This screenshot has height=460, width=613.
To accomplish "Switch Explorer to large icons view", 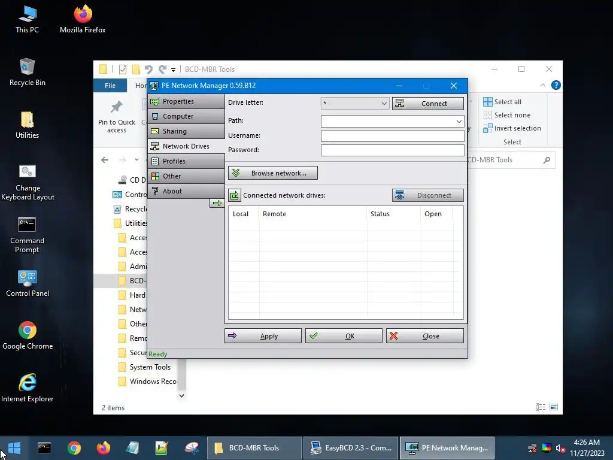I will click(x=554, y=407).
